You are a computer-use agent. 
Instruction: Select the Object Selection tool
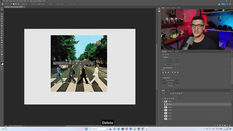(x=2, y=16)
